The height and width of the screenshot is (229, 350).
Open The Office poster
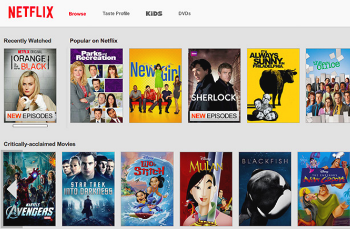pyautogui.click(x=328, y=85)
